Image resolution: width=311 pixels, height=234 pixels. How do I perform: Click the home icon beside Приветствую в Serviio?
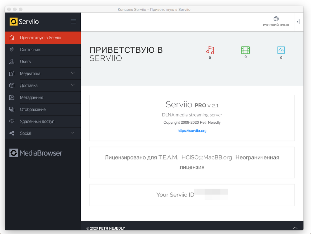pos(12,37)
